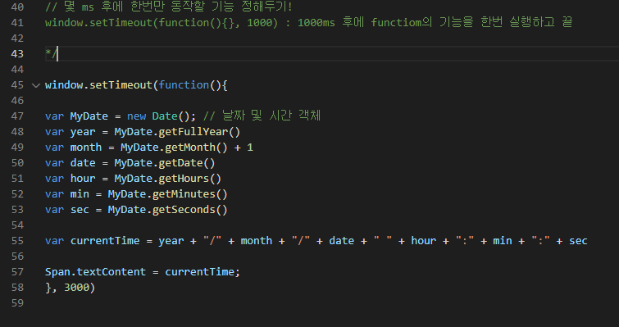Click the comment 'window.setTimeout(function(){}, 1000)' on line 41
The image size is (619, 327).
[x=162, y=22]
